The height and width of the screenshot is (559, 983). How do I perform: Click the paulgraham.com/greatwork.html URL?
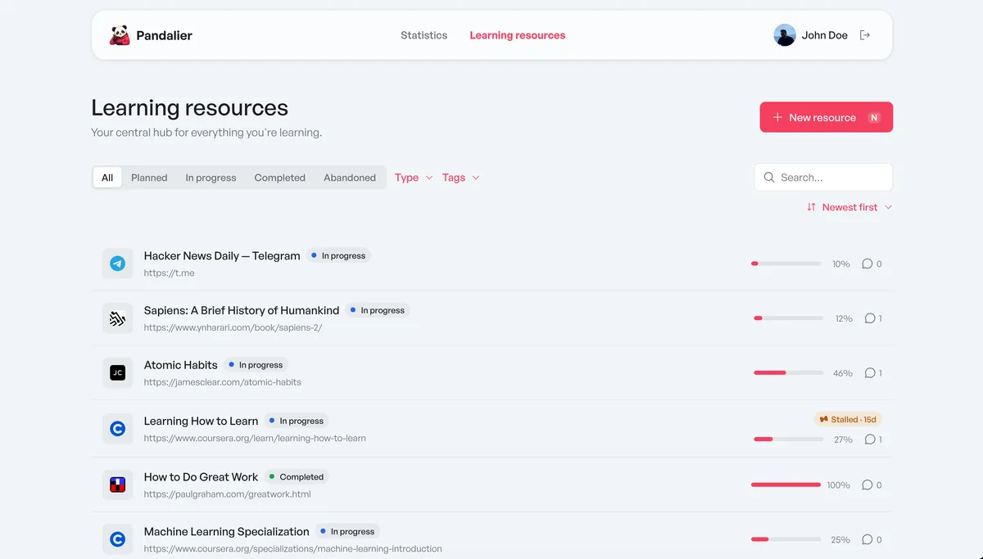pyautogui.click(x=228, y=494)
